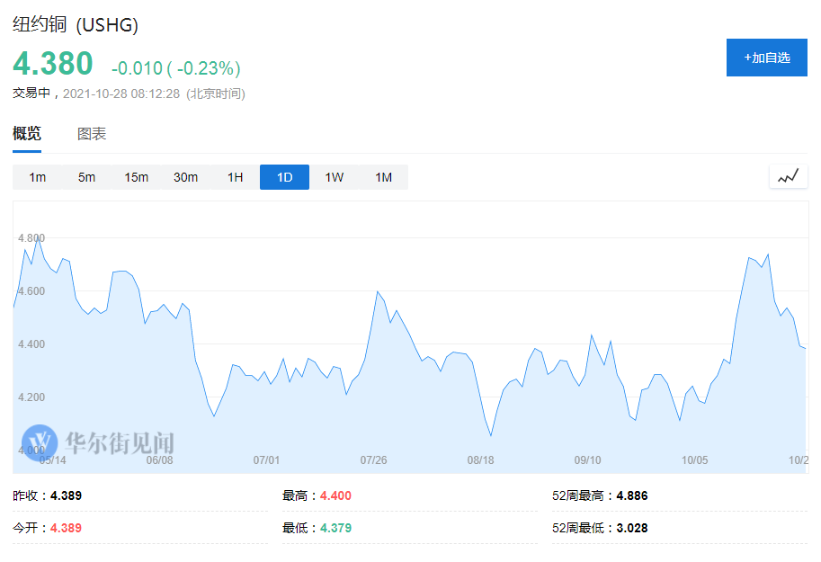Click the 52周最低 value 3.028
The width and height of the screenshot is (821, 562).
[x=632, y=528]
